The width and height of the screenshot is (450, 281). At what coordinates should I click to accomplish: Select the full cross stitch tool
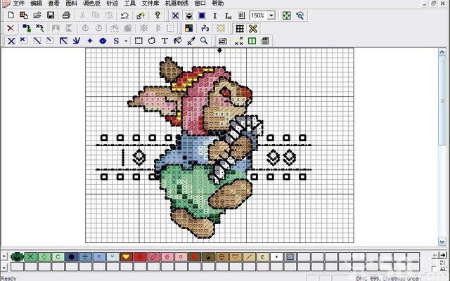point(11,41)
